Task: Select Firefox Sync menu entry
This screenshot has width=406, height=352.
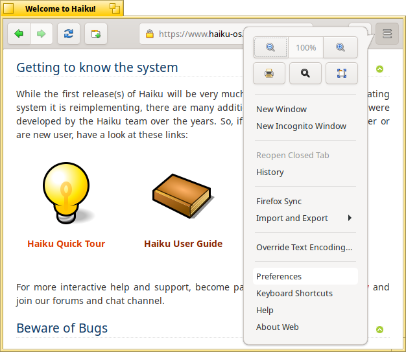Action: coord(305,202)
